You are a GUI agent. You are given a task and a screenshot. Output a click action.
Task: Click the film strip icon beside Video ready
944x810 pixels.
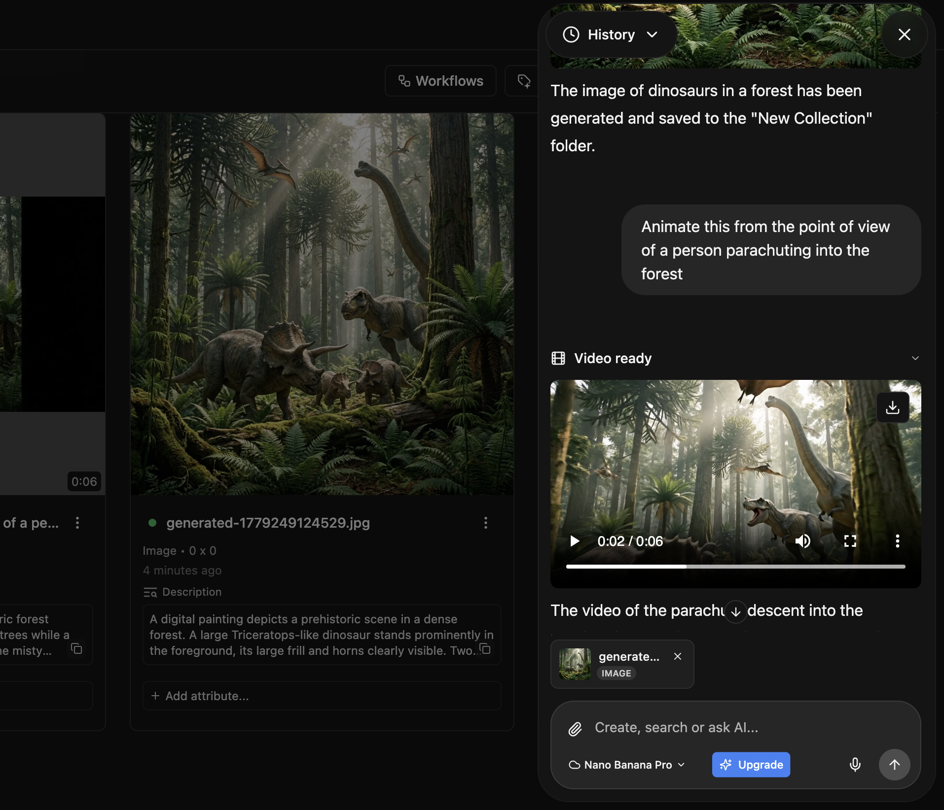tap(558, 358)
